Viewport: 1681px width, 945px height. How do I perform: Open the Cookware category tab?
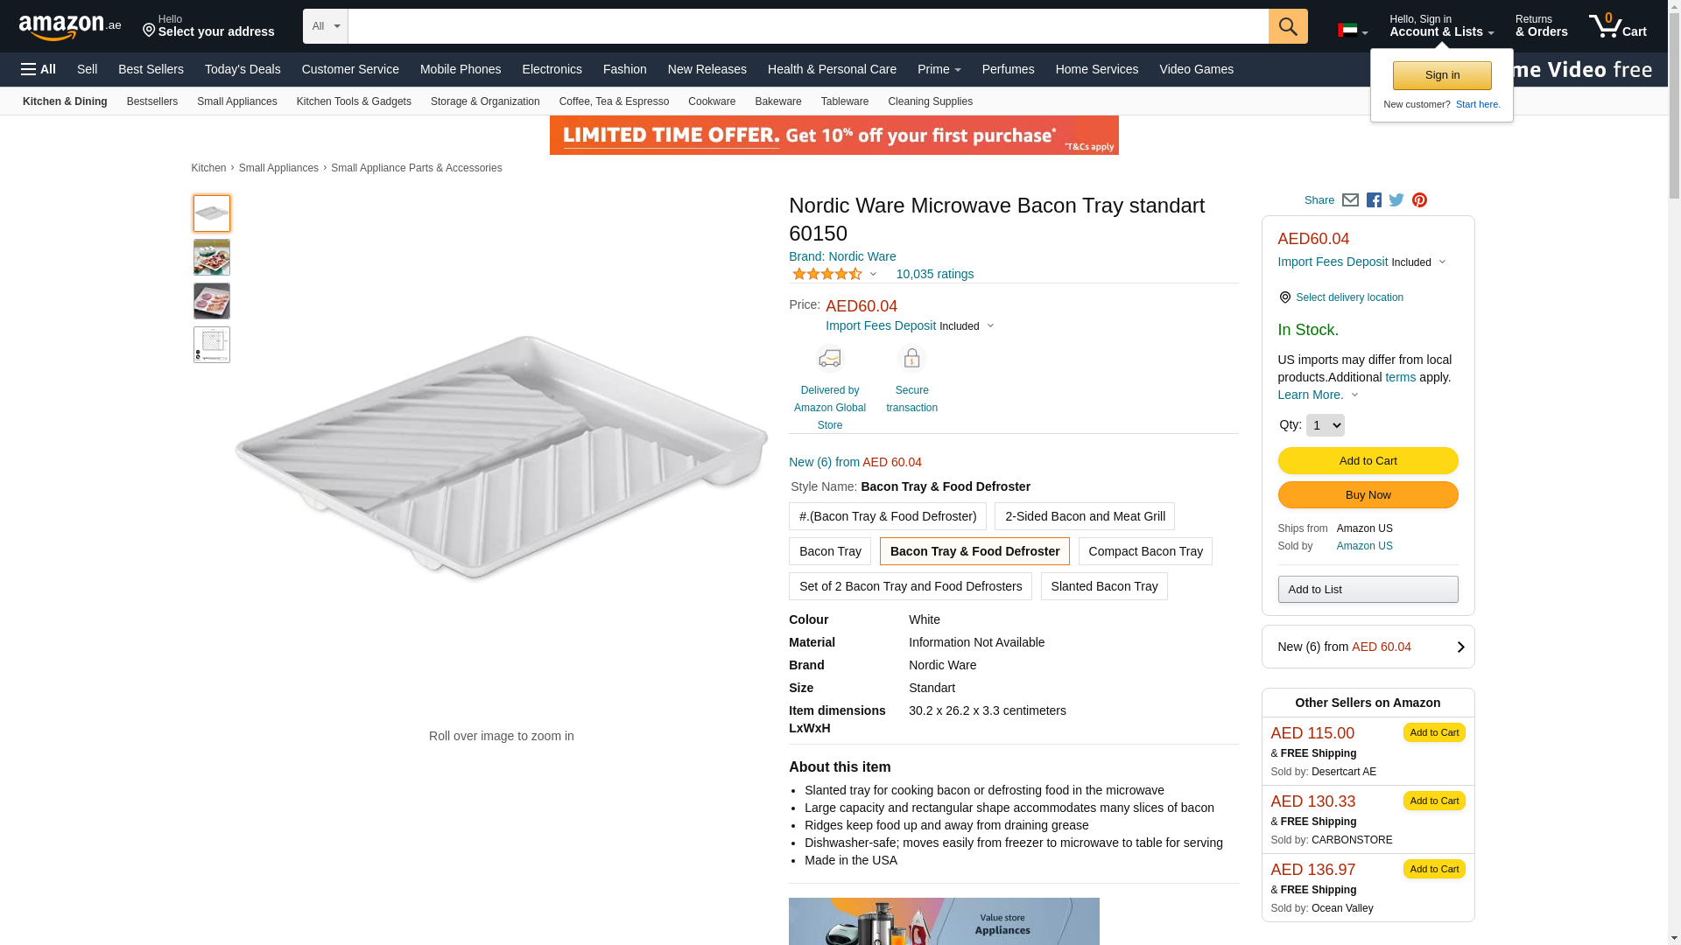[x=711, y=101]
